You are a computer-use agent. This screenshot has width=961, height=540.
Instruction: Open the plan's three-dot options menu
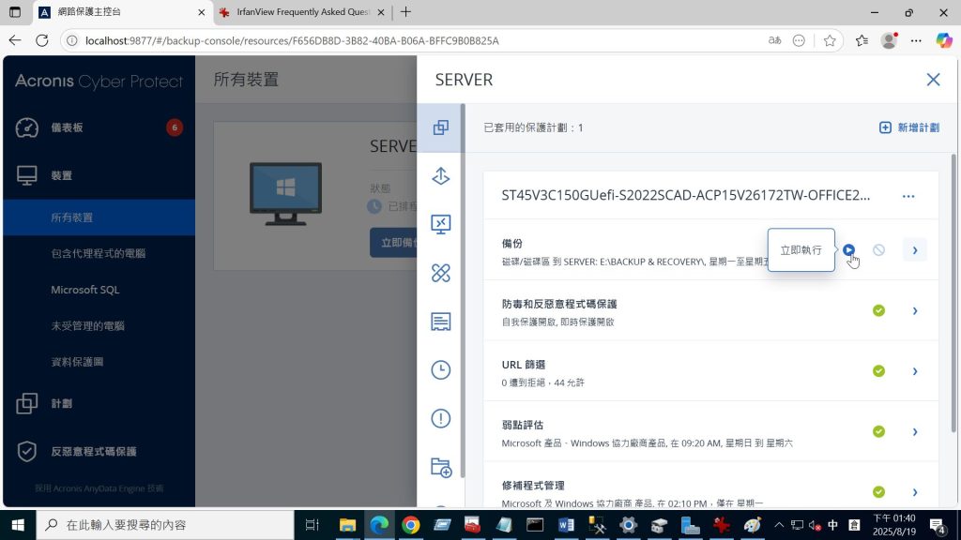[x=908, y=196]
